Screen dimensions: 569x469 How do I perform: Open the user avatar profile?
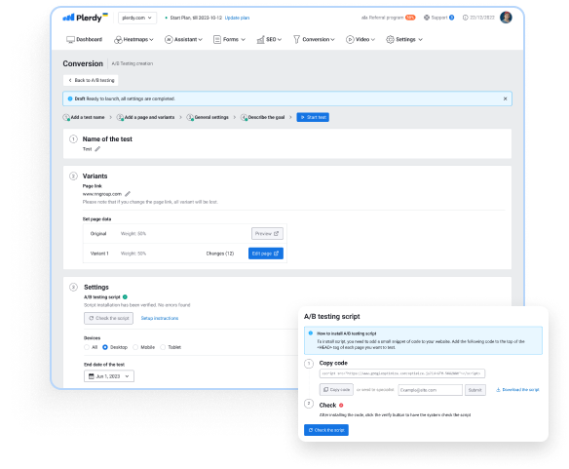coord(506,18)
